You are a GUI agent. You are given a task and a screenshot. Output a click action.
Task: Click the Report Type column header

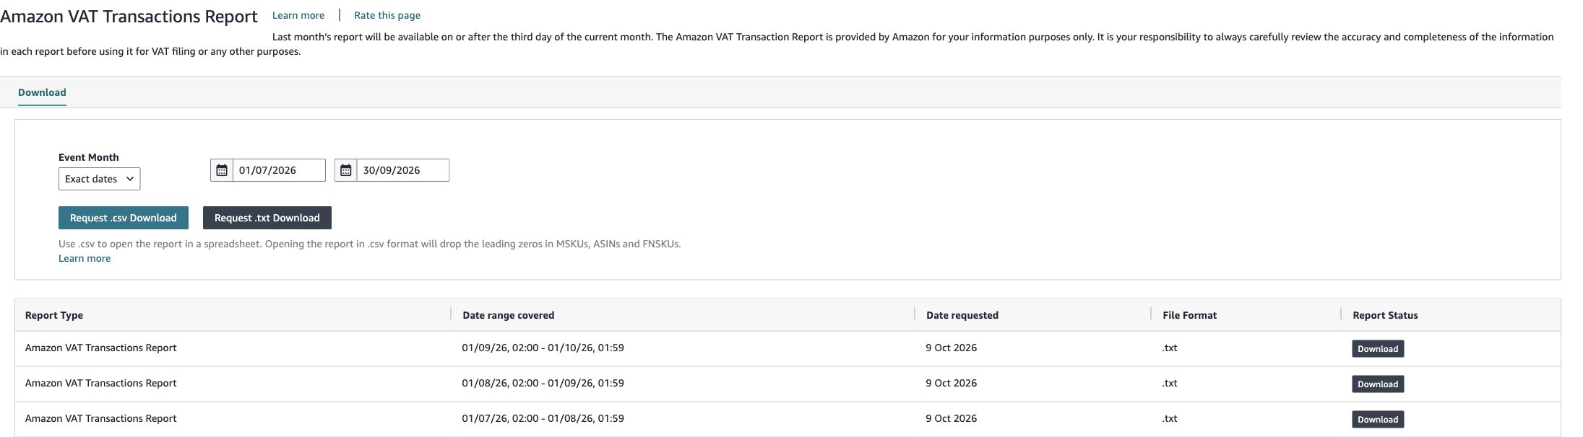[54, 315]
